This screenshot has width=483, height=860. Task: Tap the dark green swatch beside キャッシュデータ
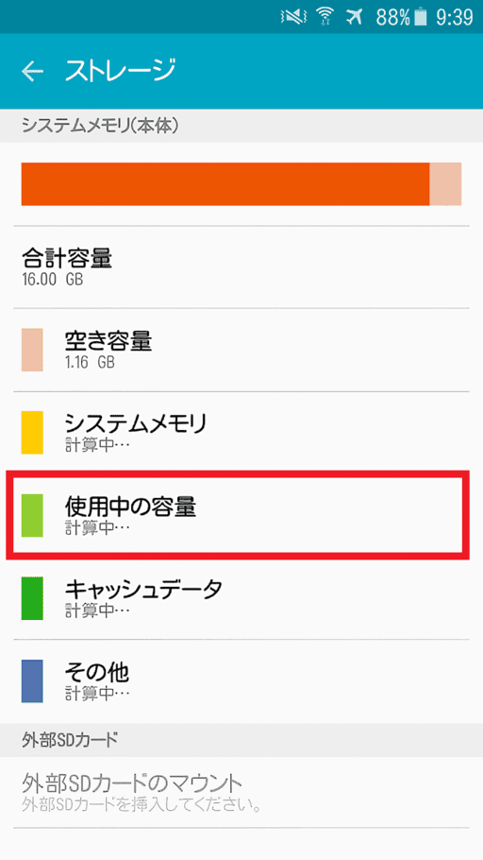[32, 598]
